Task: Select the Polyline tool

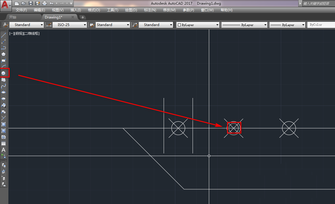Action: 3,48
